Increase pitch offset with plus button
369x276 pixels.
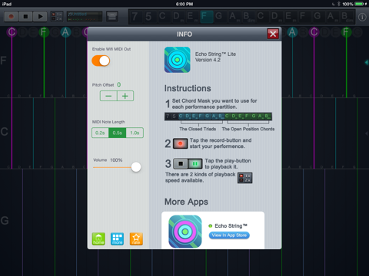pos(125,96)
